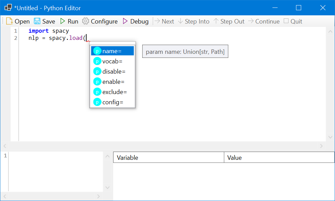Click the Variable column header
Viewport: 335px width, 201px height.
(169, 157)
